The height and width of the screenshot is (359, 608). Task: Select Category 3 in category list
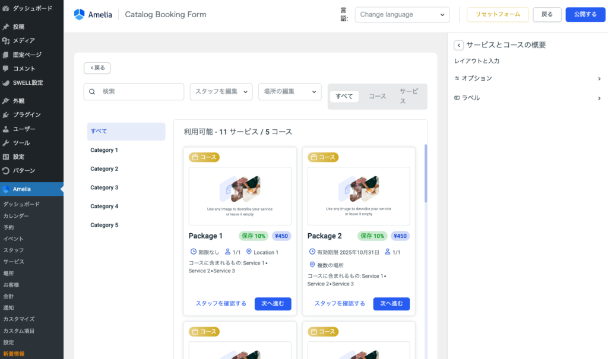point(104,188)
